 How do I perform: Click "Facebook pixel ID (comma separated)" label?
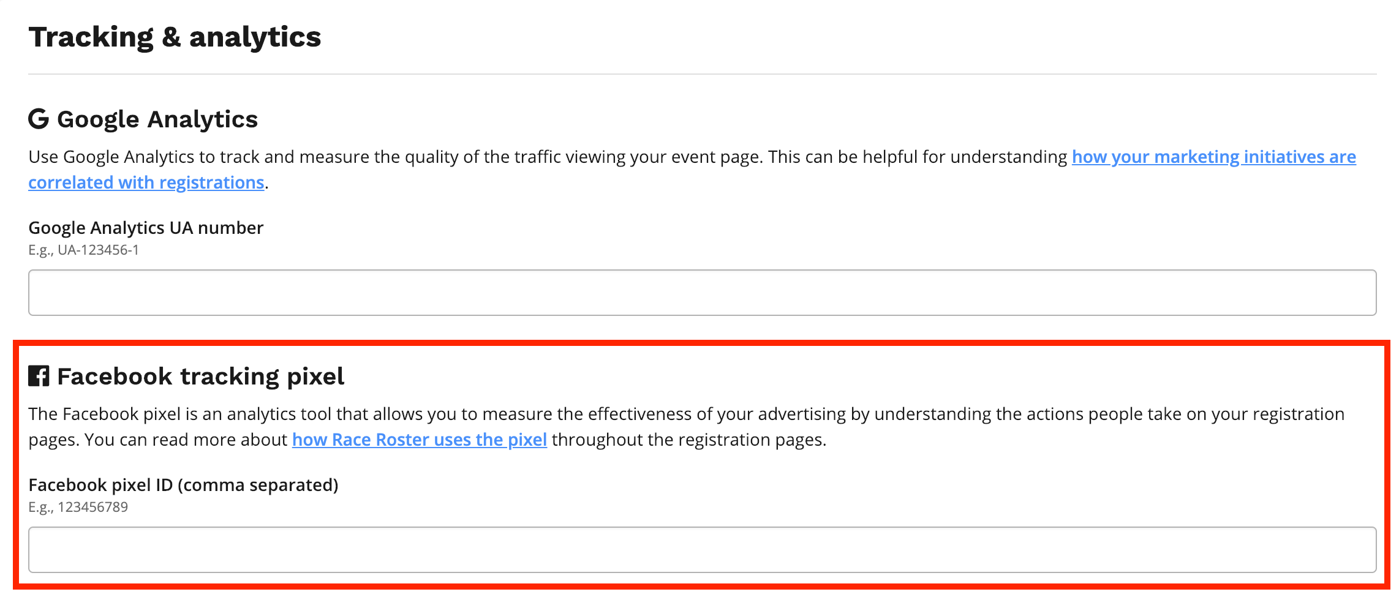click(183, 485)
